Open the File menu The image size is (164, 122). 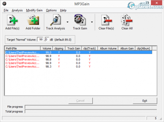[6, 10]
